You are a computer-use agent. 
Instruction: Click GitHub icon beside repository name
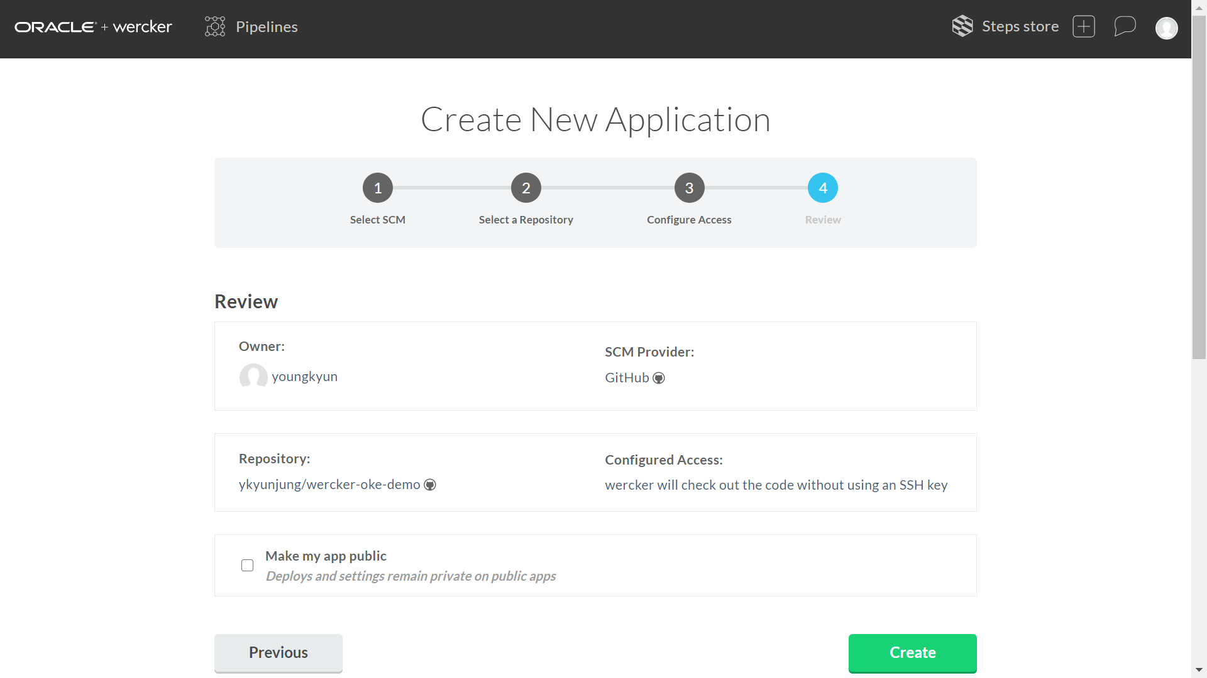click(x=430, y=485)
